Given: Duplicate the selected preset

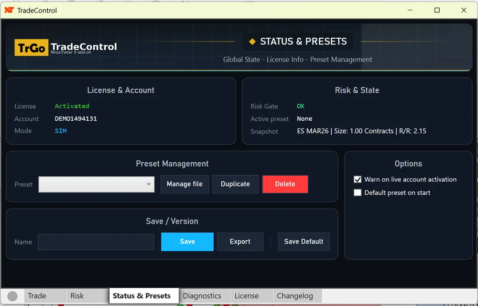Looking at the screenshot, I should click(235, 184).
